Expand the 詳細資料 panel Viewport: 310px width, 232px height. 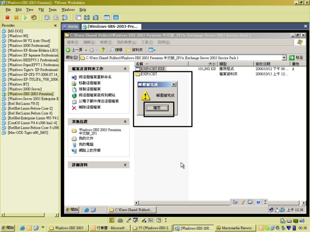(x=125, y=165)
